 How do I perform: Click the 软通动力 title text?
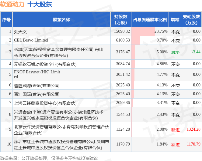[x=12, y=4]
